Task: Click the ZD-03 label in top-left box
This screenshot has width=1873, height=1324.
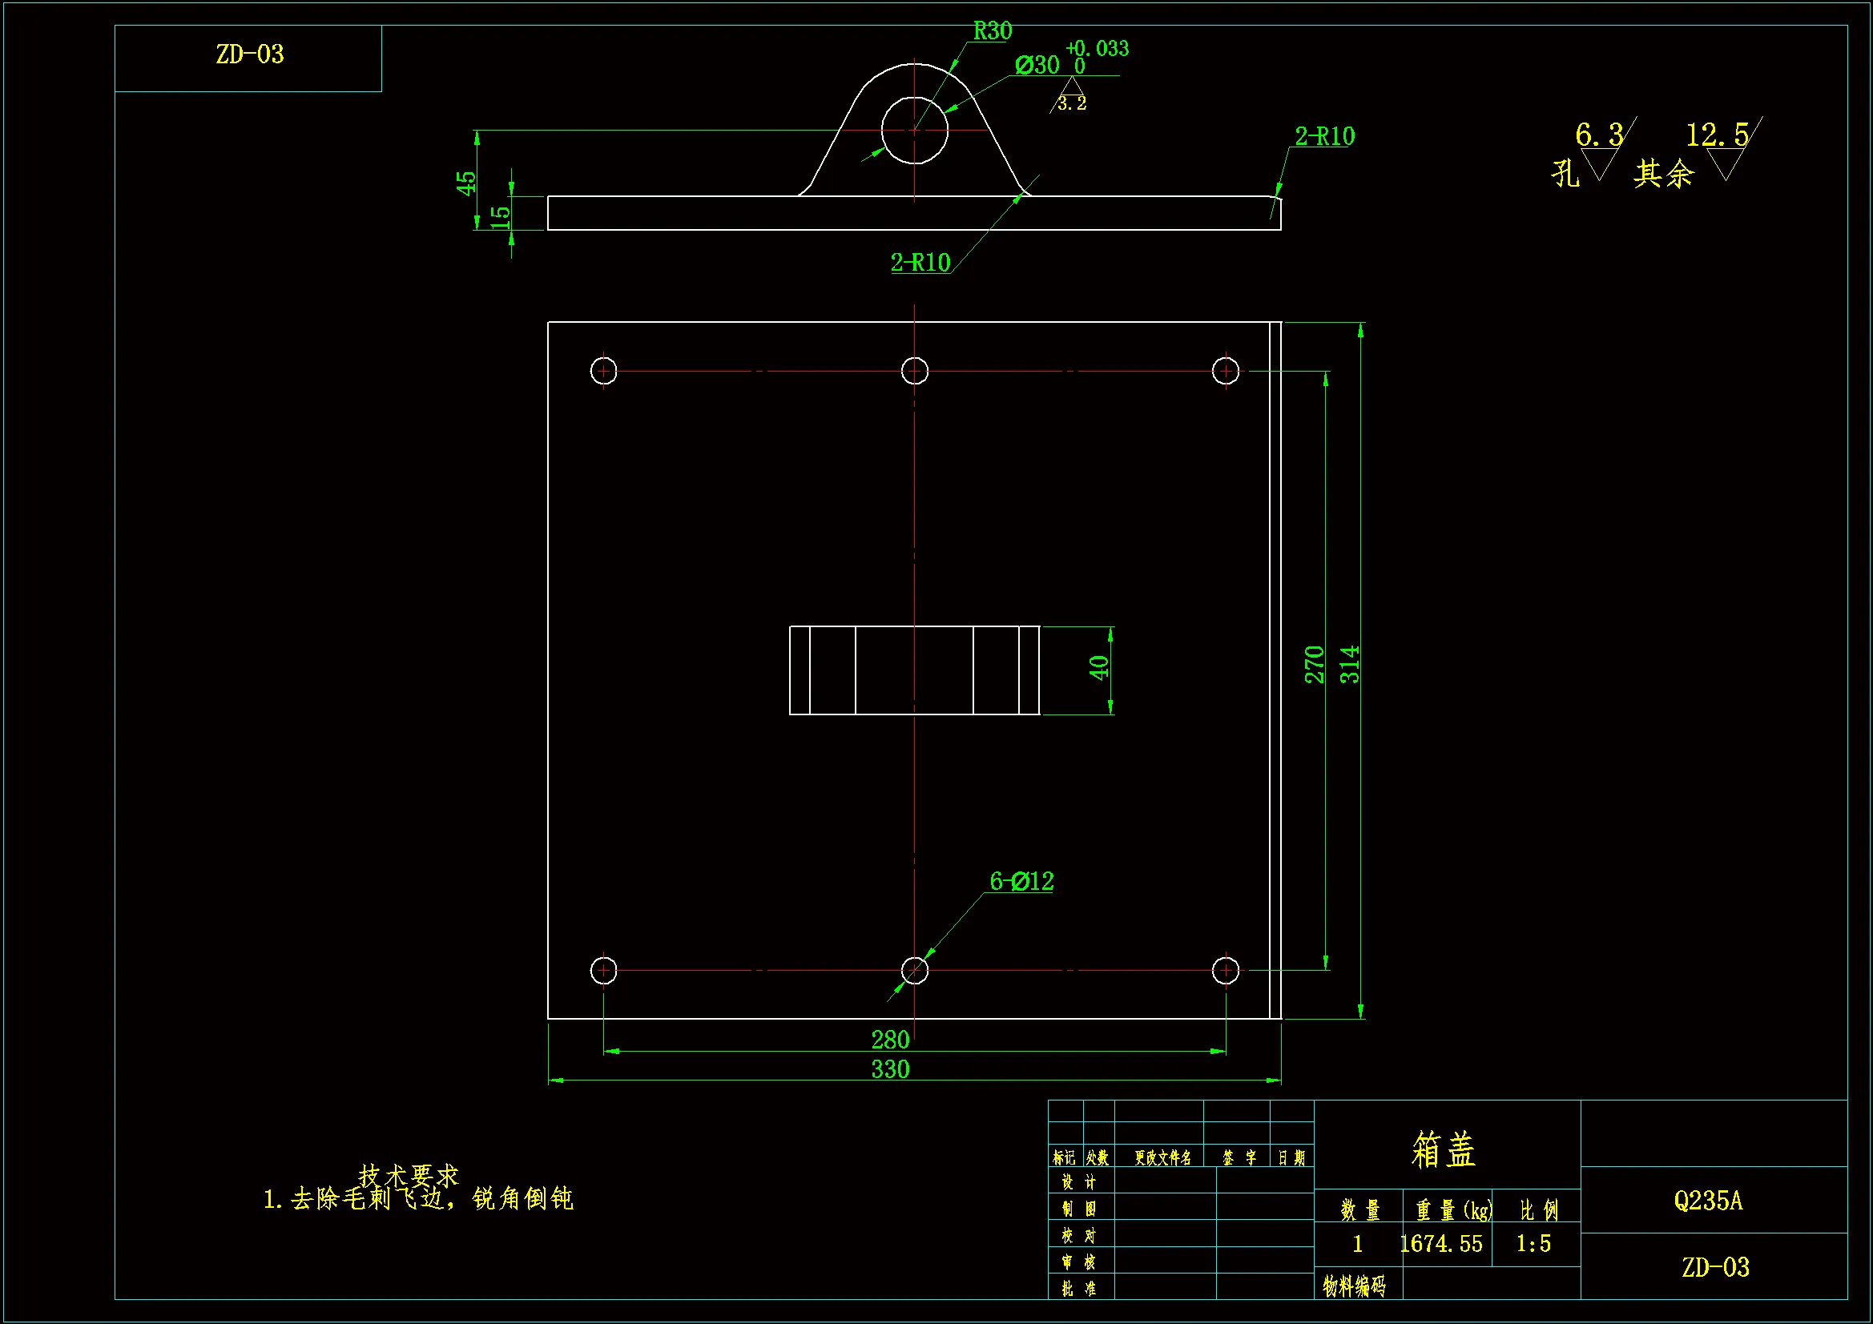Action: [250, 54]
